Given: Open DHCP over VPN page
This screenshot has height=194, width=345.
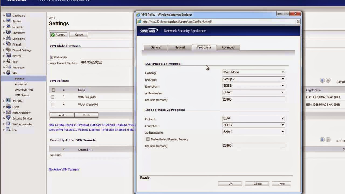Looking at the screenshot, I should [24, 90].
